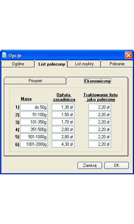The width and height of the screenshot is (134, 224).
Task: Focus the 2,80 zł base fee field
Action: 63,137
